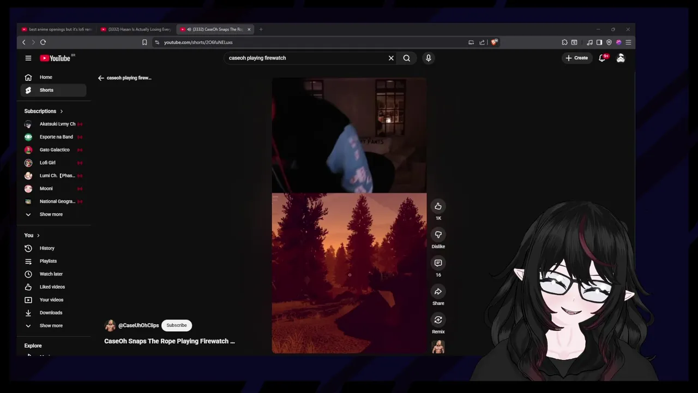Screen dimensions: 698x393
Task: Open the media control music note icon
Action: [589, 42]
